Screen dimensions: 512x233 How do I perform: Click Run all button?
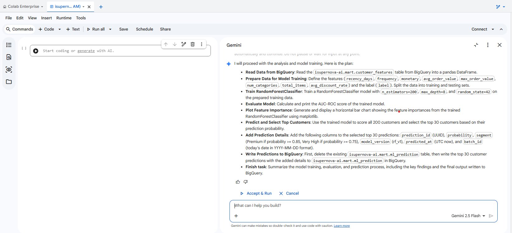click(96, 29)
